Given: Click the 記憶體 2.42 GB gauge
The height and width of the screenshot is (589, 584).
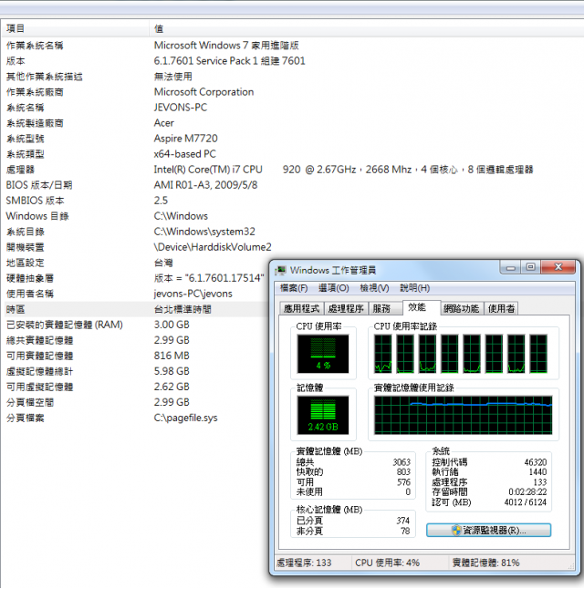Looking at the screenshot, I should (x=323, y=415).
